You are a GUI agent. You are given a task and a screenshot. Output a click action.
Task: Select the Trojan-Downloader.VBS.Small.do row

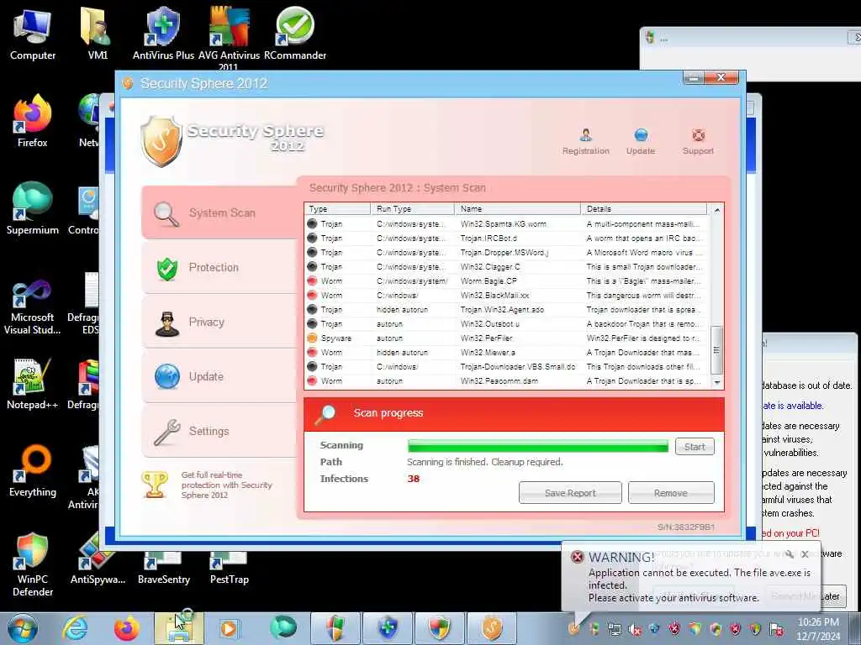pos(507,366)
